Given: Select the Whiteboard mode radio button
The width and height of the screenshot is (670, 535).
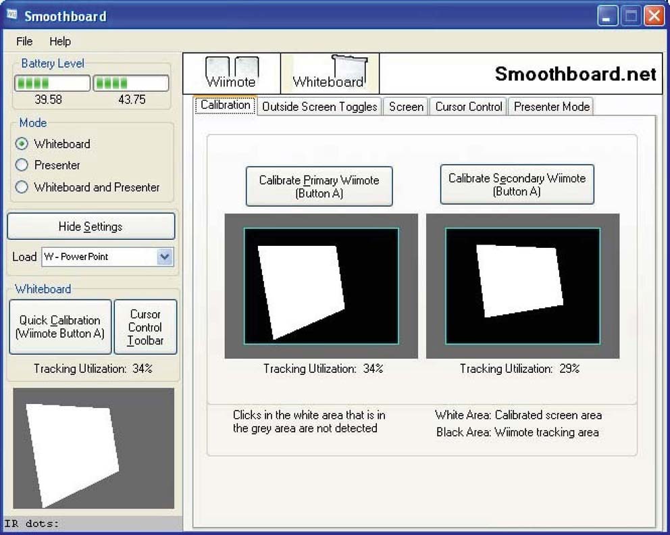Looking at the screenshot, I should pos(22,144).
